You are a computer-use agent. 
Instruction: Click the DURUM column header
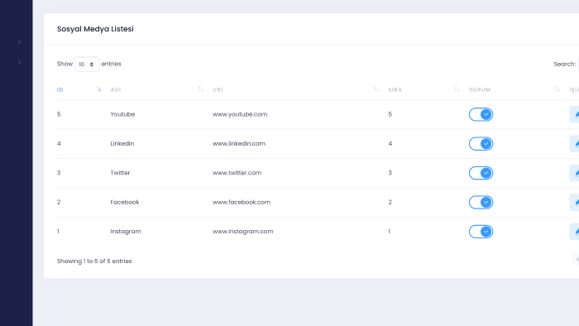coord(480,89)
